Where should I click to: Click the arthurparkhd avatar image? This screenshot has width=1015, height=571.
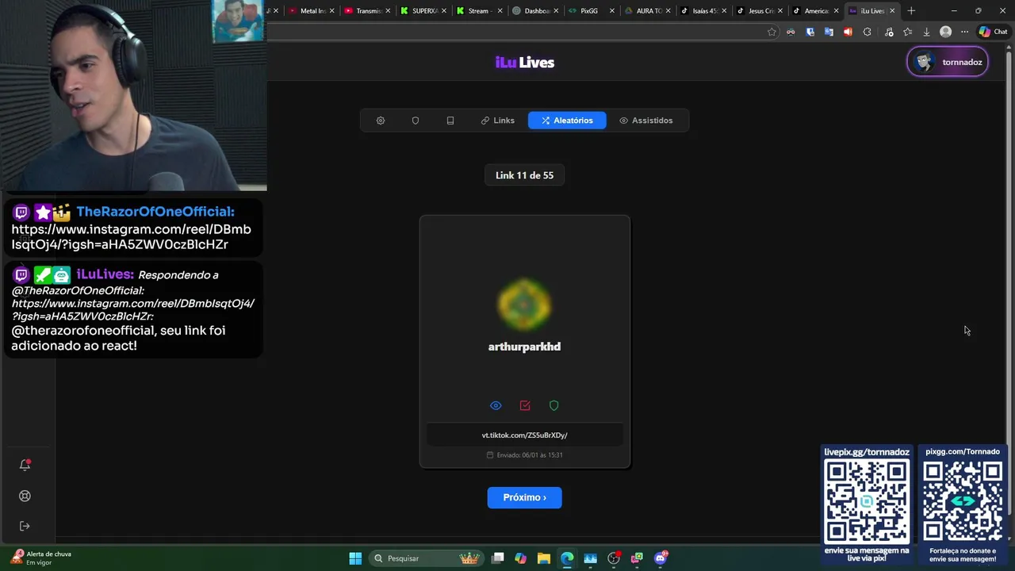(524, 305)
